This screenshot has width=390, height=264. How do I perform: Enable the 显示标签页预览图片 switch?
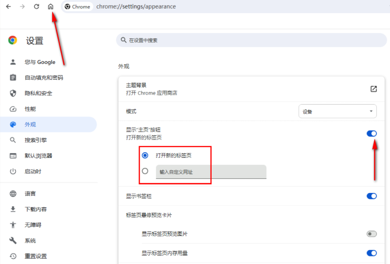click(371, 234)
